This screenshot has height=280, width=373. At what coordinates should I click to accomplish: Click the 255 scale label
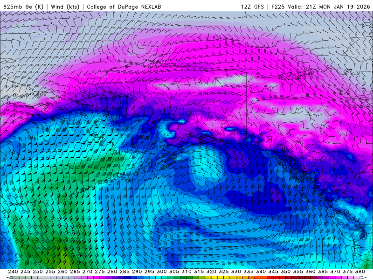click(x=50, y=272)
